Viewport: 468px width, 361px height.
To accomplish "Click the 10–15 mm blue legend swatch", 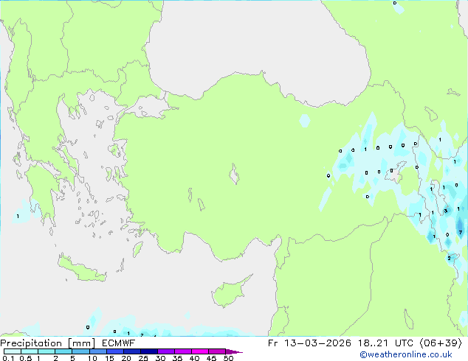I will click(x=97, y=351).
